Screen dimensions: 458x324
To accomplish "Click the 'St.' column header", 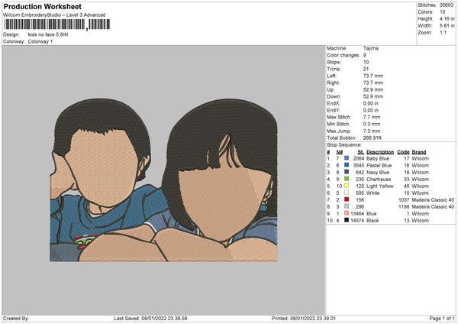I will pyautogui.click(x=361, y=152).
